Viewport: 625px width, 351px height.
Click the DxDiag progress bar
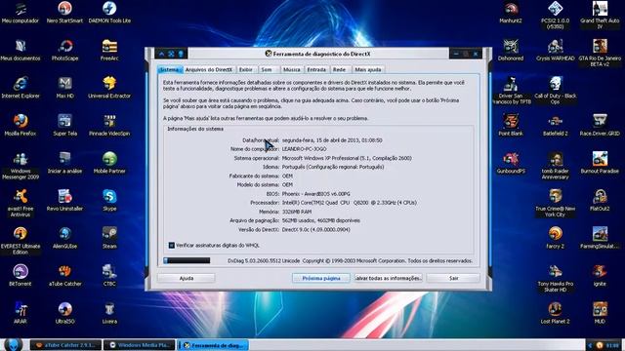[187, 260]
